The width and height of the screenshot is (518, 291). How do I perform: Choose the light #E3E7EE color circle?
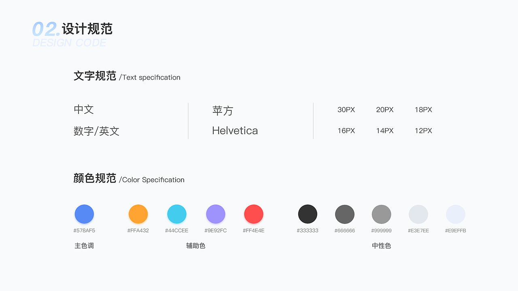point(418,214)
